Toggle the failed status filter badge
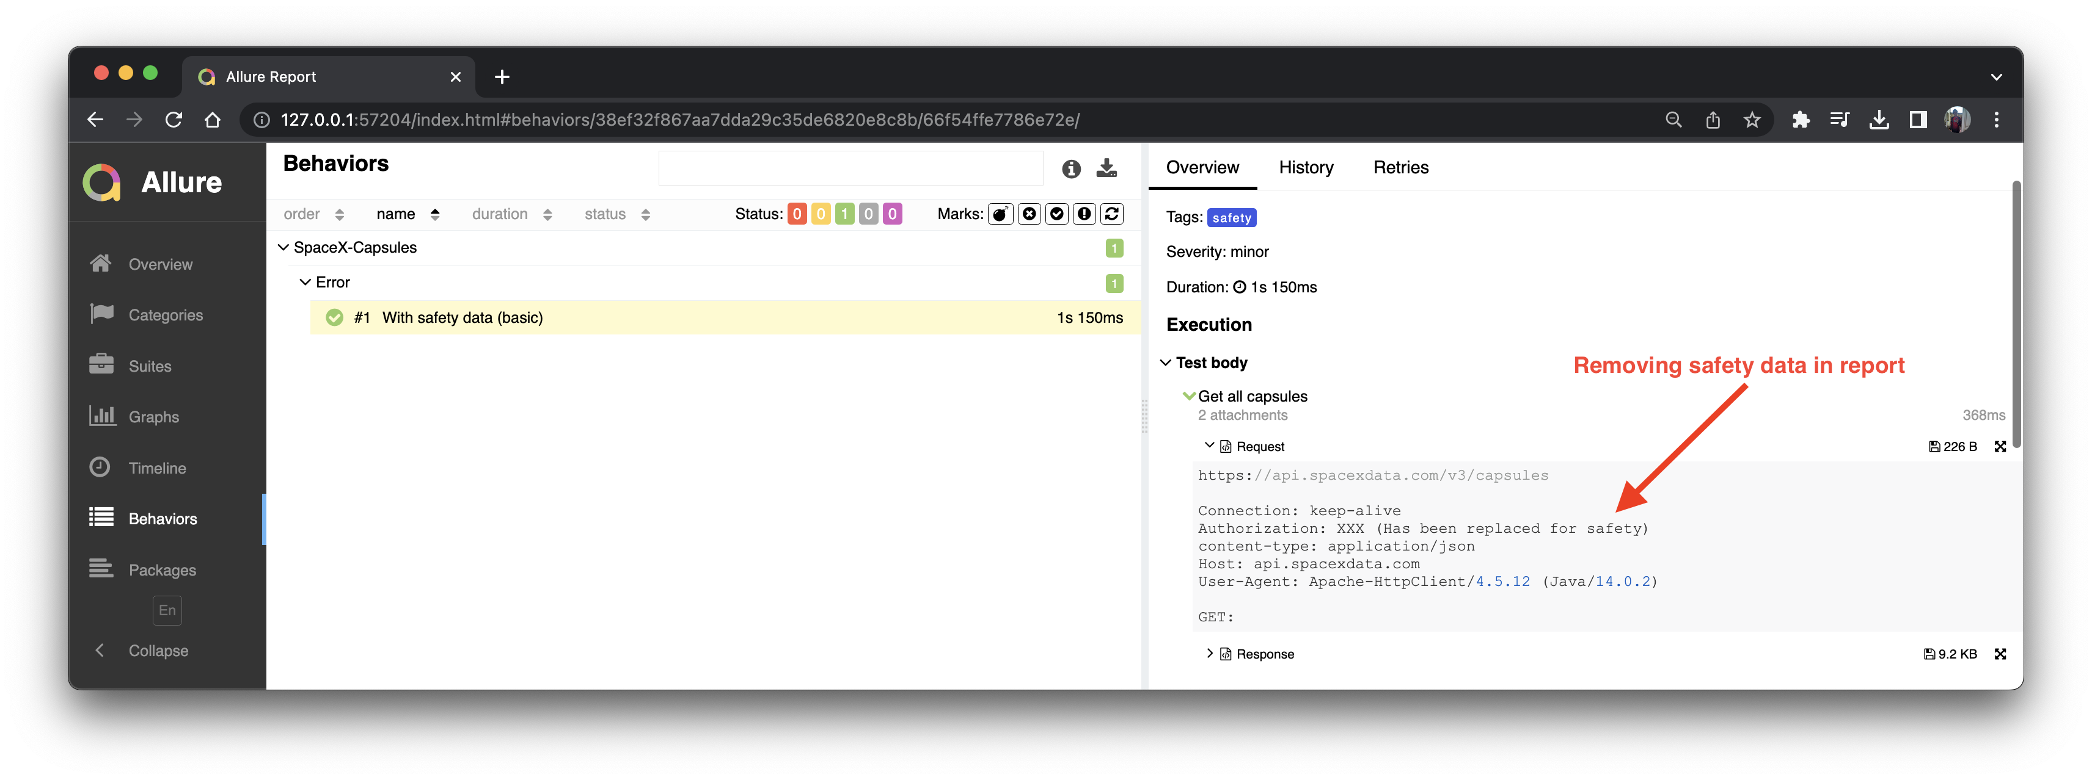2092x780 pixels. pyautogui.click(x=797, y=214)
